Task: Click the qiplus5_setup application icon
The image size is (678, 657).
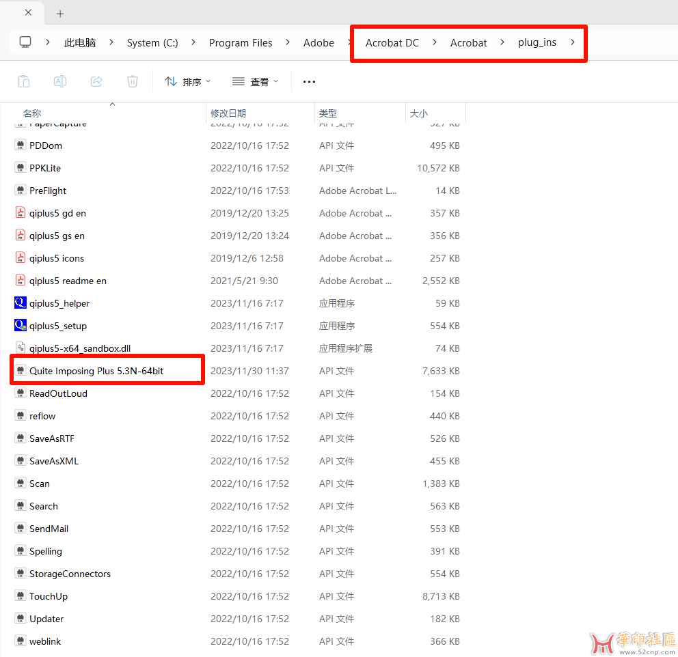Action: [x=21, y=325]
